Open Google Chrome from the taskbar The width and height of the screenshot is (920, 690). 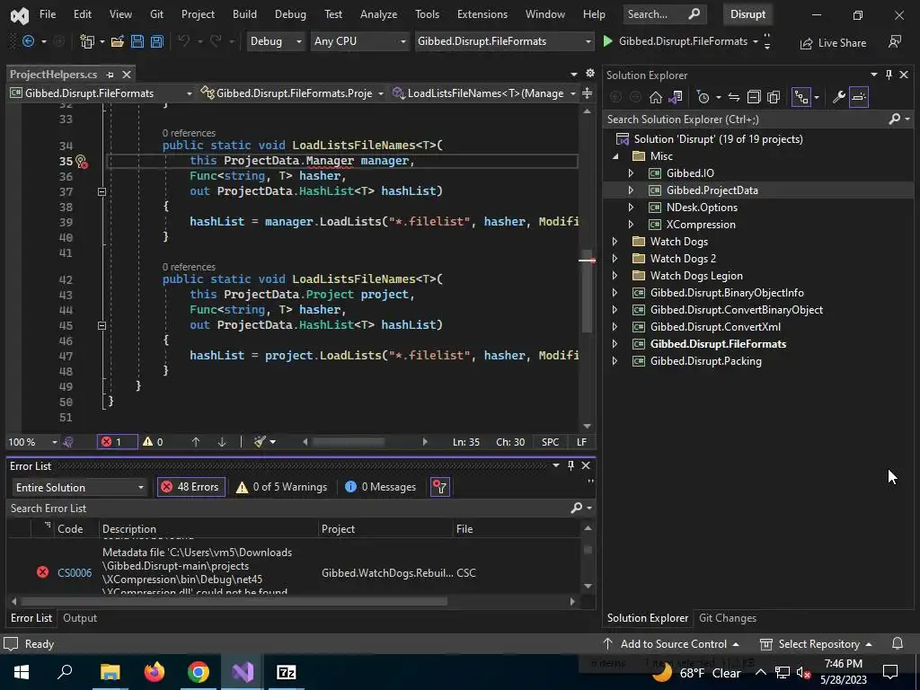tap(199, 672)
